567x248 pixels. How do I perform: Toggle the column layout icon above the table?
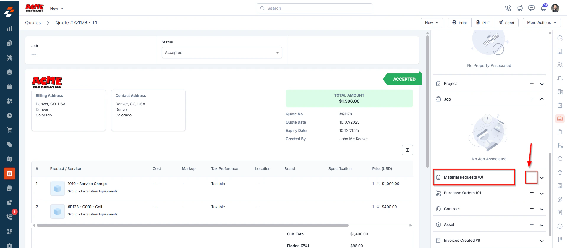(407, 150)
